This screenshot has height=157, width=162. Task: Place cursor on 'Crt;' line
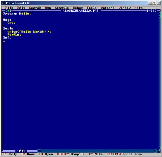point(11,23)
